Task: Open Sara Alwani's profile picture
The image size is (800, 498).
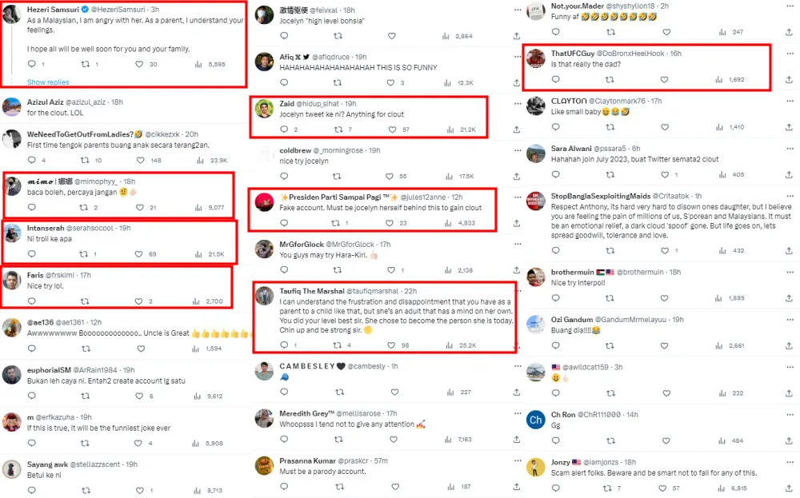Action: tap(536, 153)
